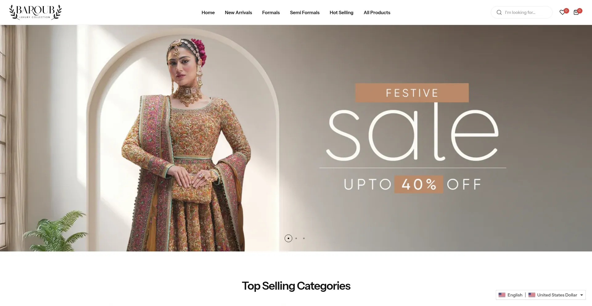Open the United States Dollar currency selector
Image resolution: width=592 pixels, height=306 pixels.
[556, 295]
